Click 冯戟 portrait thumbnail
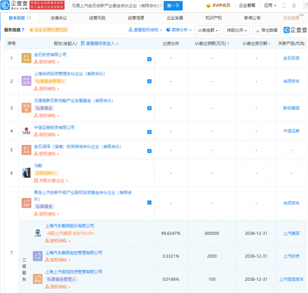Screen dimensions: 308x293 click(26, 173)
